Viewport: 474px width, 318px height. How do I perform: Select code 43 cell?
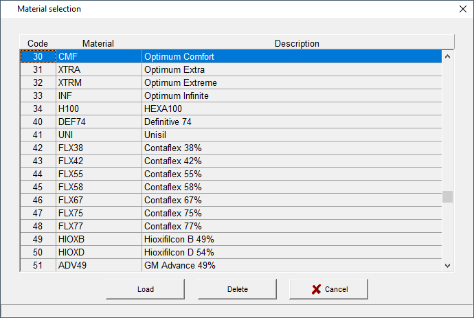[x=38, y=161]
